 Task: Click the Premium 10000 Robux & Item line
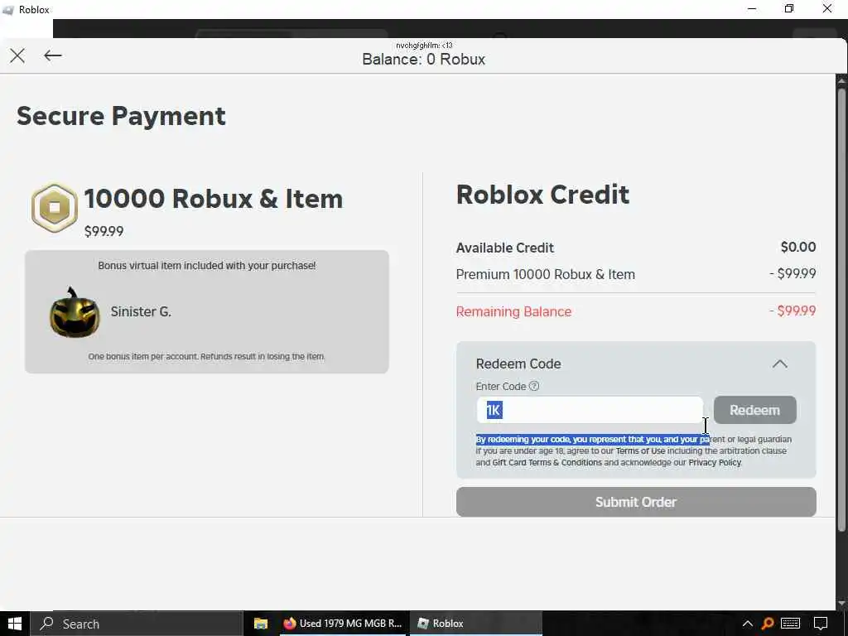[545, 274]
